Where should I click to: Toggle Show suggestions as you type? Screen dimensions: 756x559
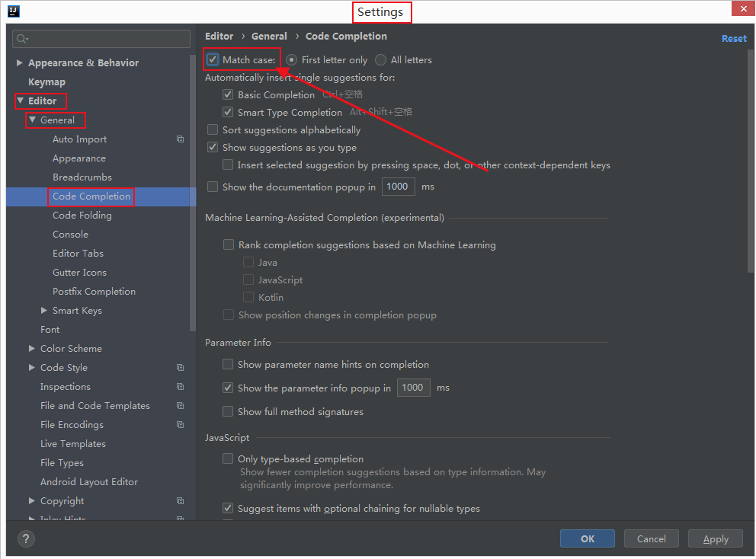coord(213,147)
